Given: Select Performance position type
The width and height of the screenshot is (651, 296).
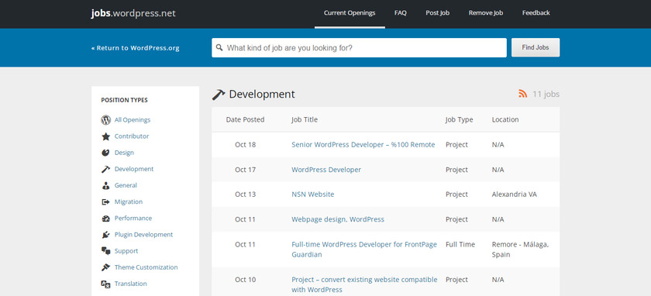Looking at the screenshot, I should pos(133,219).
